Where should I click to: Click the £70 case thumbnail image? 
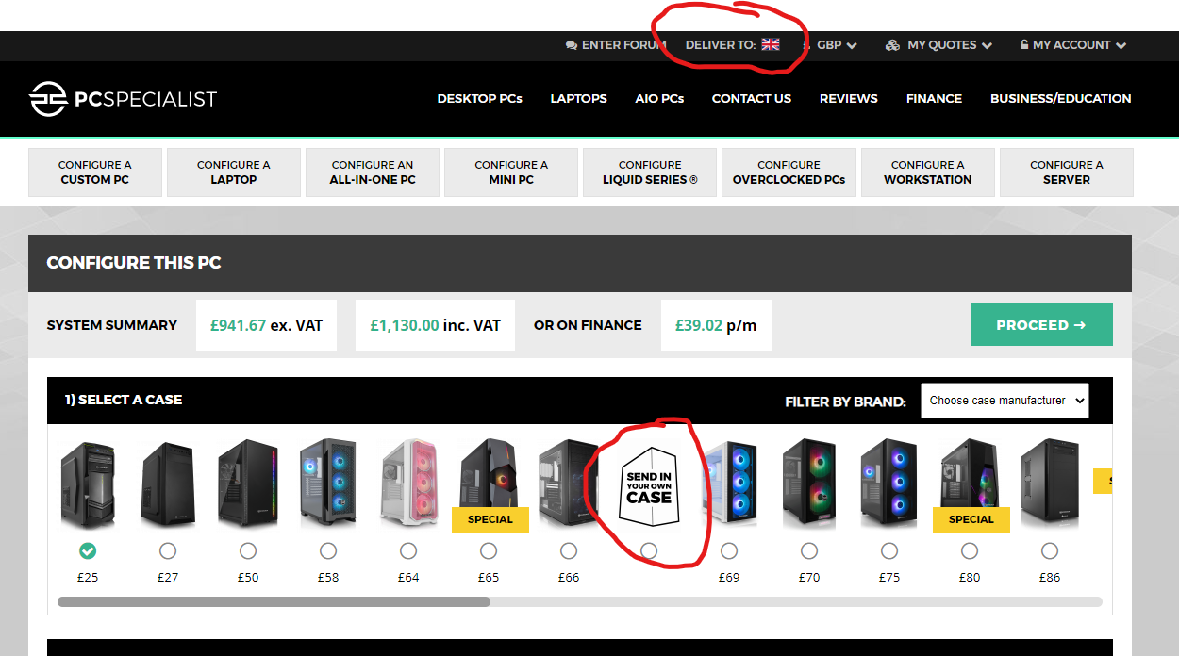[809, 484]
